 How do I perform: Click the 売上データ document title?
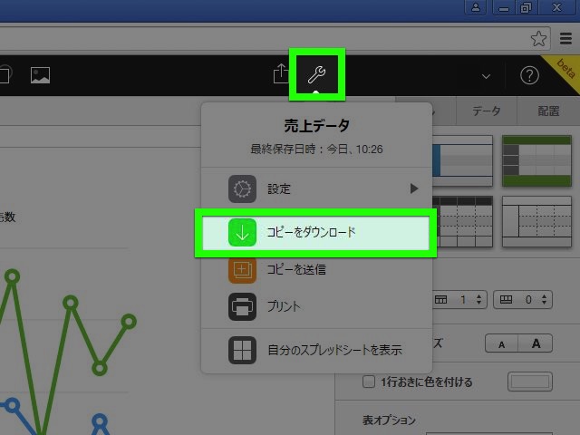316,126
